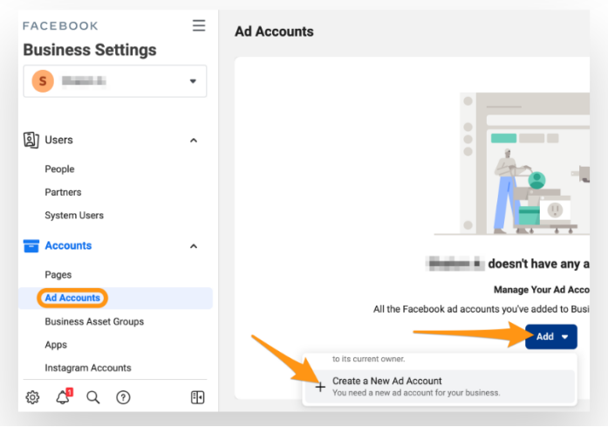The width and height of the screenshot is (608, 427).
Task: Open settings gear icon in the bottom bar
Action: [32, 397]
